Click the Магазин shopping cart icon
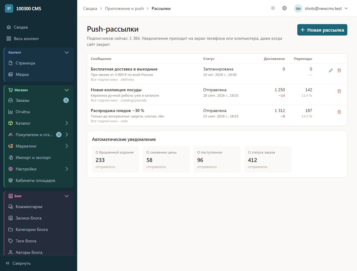This screenshot has width=357, height=271. tap(11, 90)
